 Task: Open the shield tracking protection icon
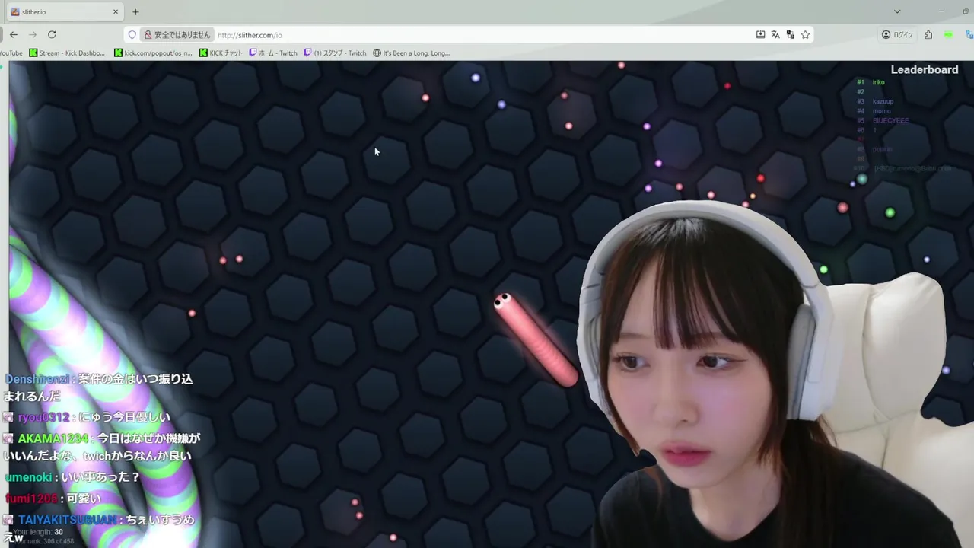(132, 34)
